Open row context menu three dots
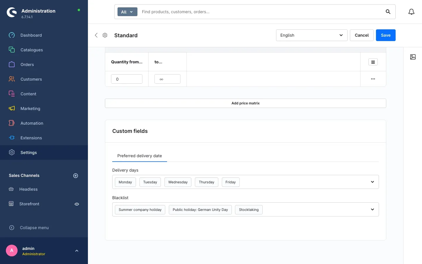The width and height of the screenshot is (422, 264). pos(373,79)
